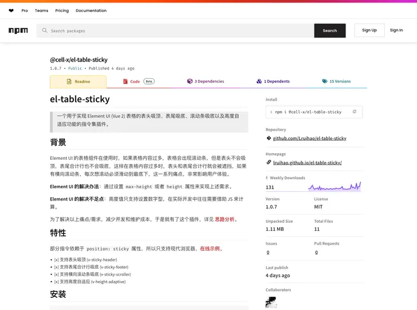Viewport: 417px width, 310px height.
Task: Click the black Search button
Action: click(x=330, y=30)
